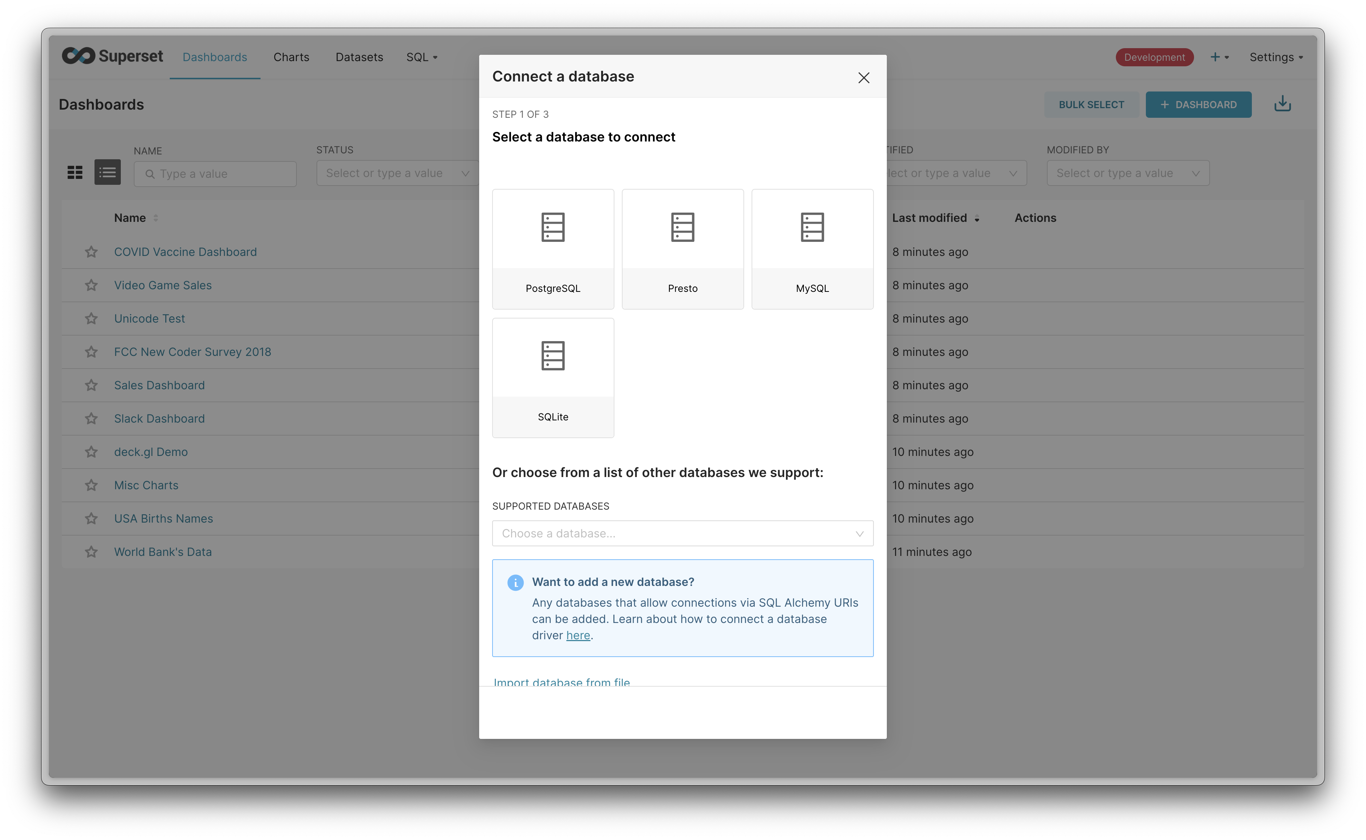Go to the Charts tab
Viewport: 1366px width, 840px height.
291,57
